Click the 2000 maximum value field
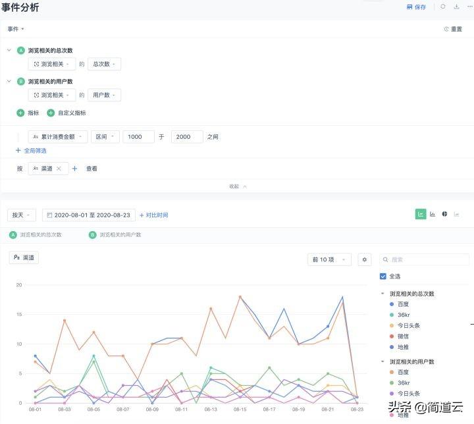The height and width of the screenshot is (424, 474). [187, 137]
